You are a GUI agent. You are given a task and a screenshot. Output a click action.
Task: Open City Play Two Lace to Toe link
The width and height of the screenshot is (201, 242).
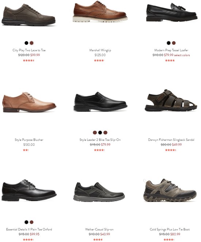29,50
